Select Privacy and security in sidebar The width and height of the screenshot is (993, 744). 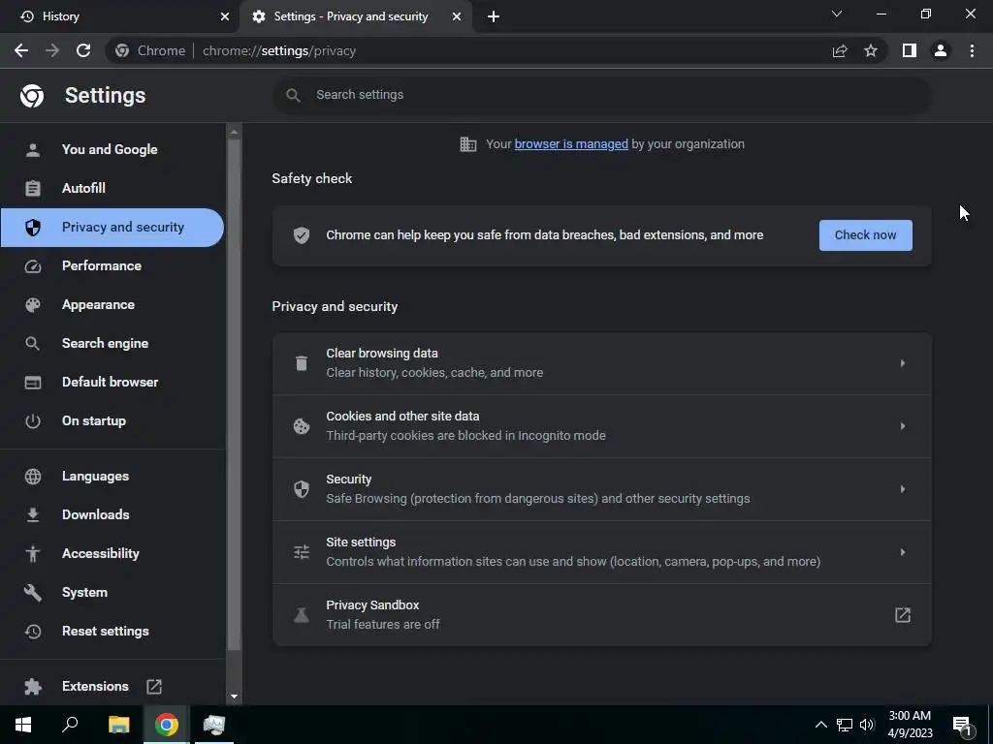[x=112, y=227]
